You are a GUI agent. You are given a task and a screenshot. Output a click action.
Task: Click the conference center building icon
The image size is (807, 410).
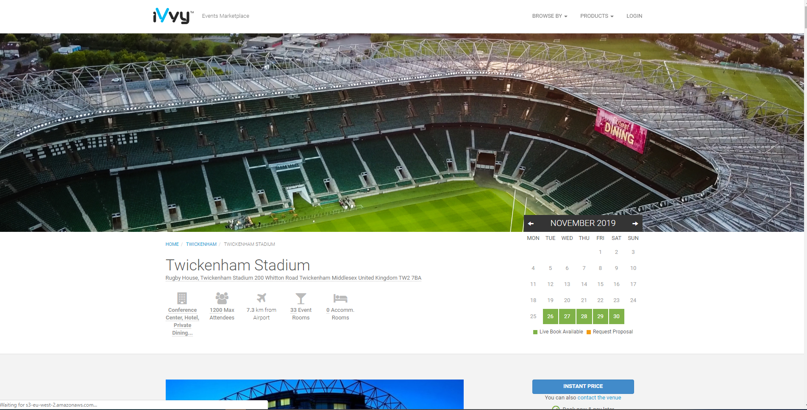182,298
